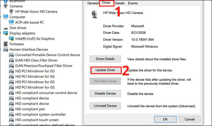Click the Disable Device button
The image size is (212, 126).
click(105, 93)
